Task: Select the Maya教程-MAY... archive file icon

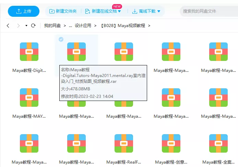Action: coord(29,98)
